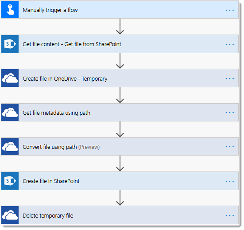
Task: Click SharePoint icon on Create file in SharePoint
Action: [10, 181]
